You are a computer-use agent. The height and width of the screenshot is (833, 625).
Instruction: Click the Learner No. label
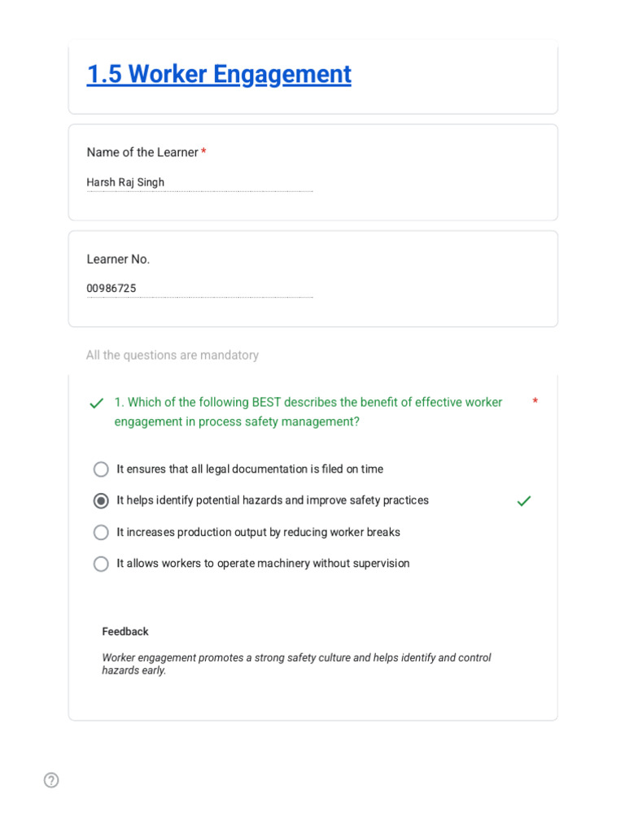[118, 259]
